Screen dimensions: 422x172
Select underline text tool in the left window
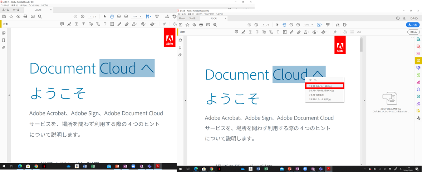point(77,24)
